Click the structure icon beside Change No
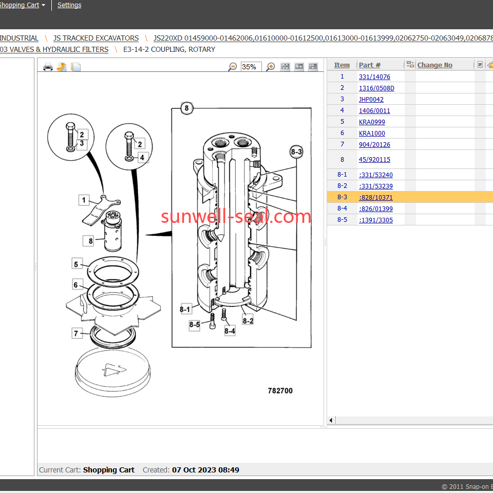 [x=410, y=65]
